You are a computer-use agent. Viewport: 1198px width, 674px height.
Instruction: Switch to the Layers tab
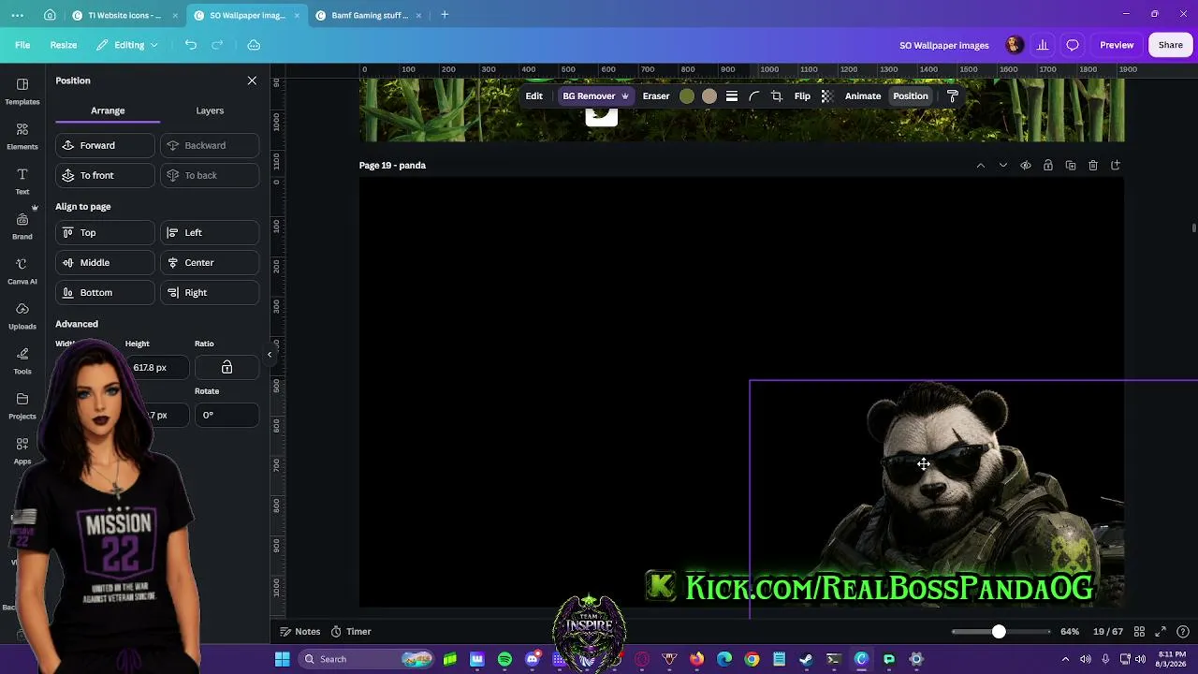(x=210, y=110)
